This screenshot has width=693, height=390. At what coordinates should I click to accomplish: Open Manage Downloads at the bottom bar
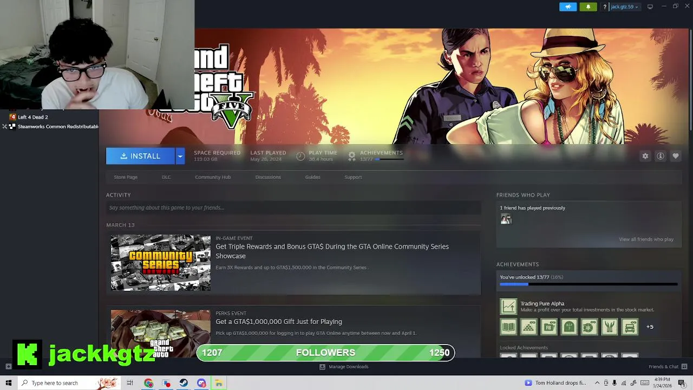(344, 367)
